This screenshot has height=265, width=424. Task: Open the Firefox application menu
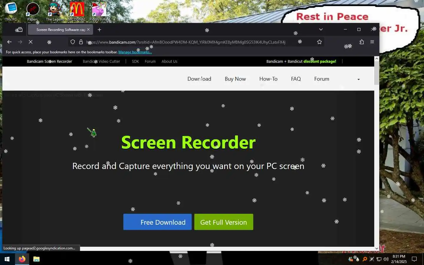pos(372,42)
